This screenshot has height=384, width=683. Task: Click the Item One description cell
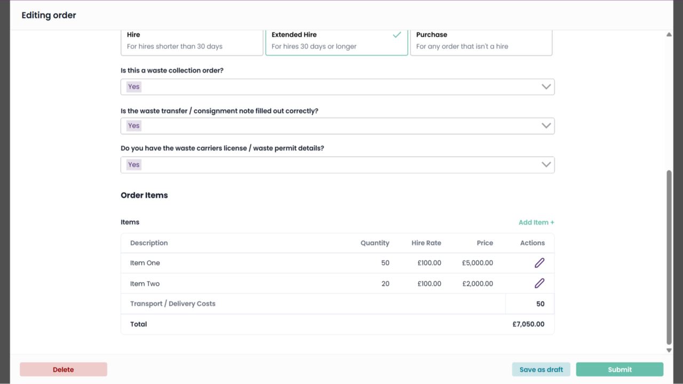coord(145,263)
